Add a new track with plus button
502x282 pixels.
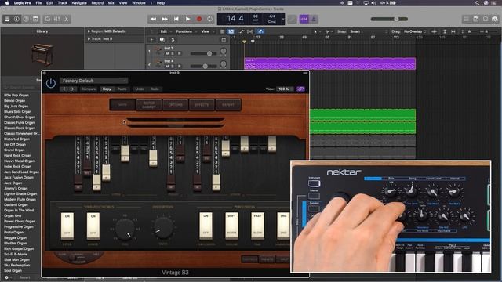151,40
